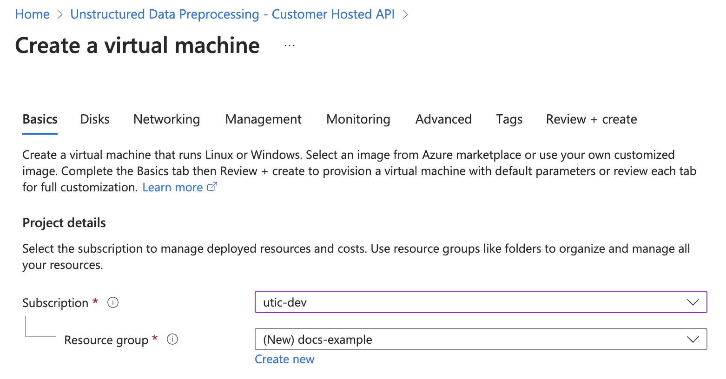Open the ellipsis menu beside page title
The width and height of the screenshot is (726, 379).
coord(290,46)
